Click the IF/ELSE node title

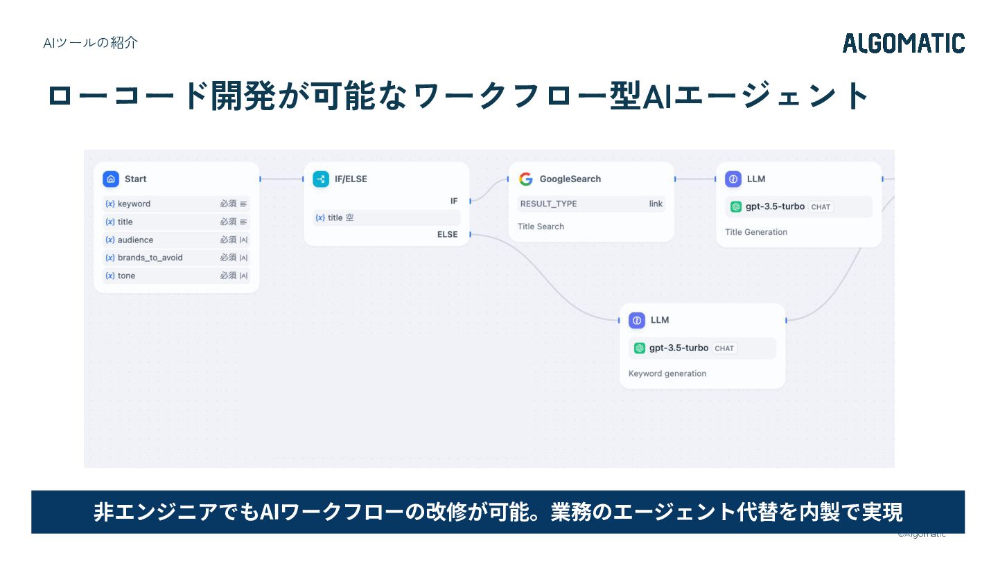(351, 179)
